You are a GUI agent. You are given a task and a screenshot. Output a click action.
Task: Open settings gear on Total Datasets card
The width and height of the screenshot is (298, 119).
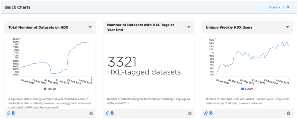pyautogui.click(x=91, y=113)
